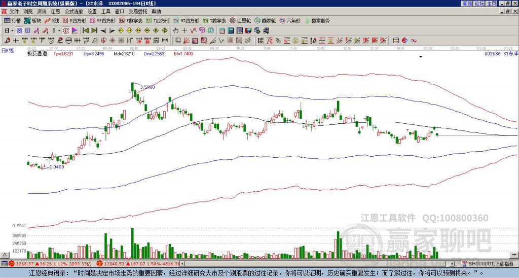519x278 pixels.
Task: Click the gold 金 circle icon
Action: [x=295, y=41]
